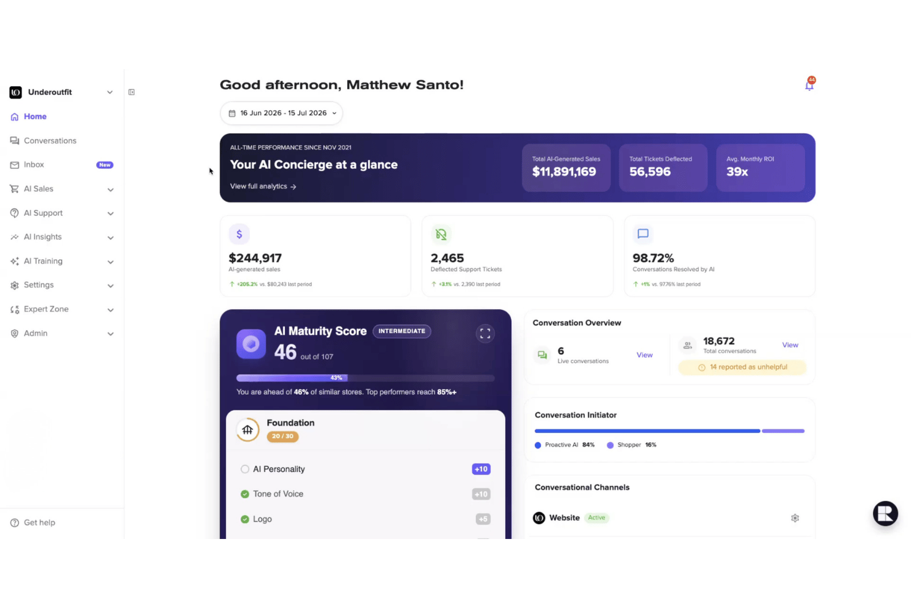The height and width of the screenshot is (608, 911).
Task: Click the Website channel logo icon
Action: coord(539,518)
